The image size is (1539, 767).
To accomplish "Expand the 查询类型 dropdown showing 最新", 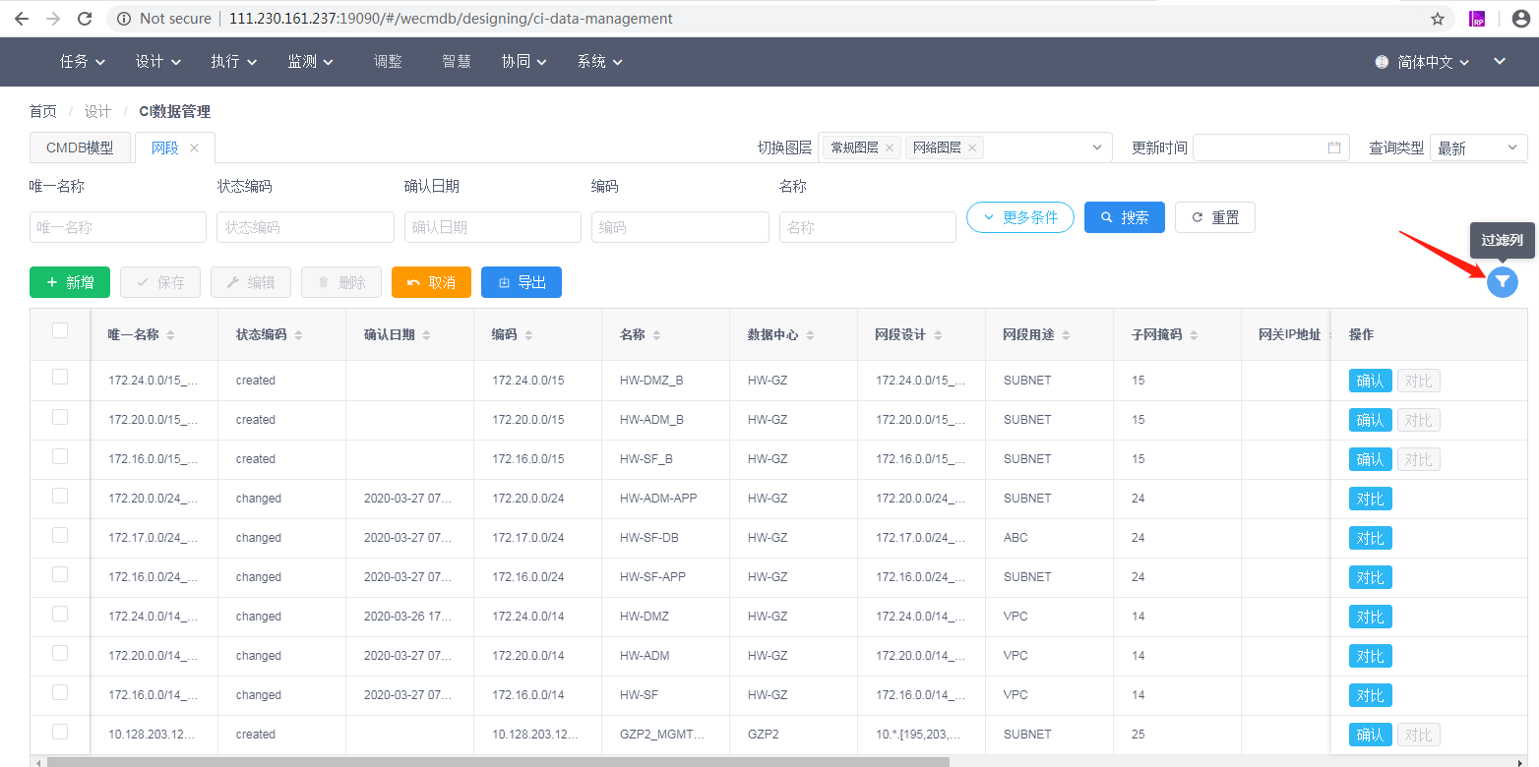I will click(x=1479, y=147).
